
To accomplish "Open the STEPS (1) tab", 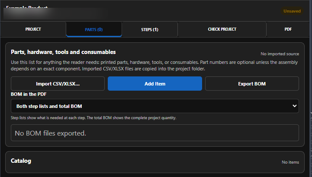I will pos(150,29).
